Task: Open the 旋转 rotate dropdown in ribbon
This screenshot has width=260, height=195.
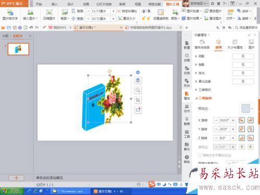Action: pyautogui.click(x=244, y=18)
